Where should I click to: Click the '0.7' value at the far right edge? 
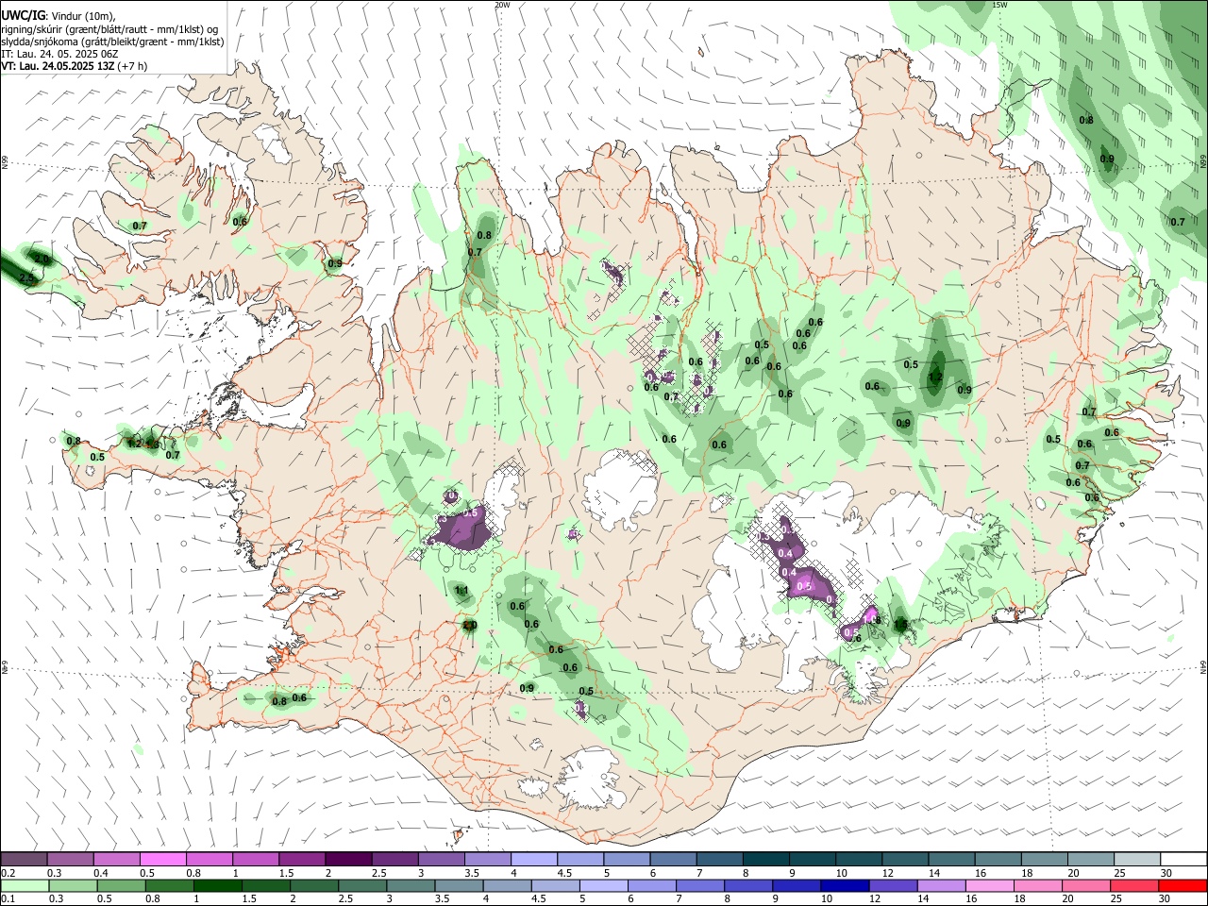tap(1178, 222)
